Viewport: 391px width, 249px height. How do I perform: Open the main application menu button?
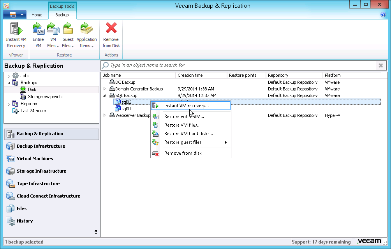15,15
